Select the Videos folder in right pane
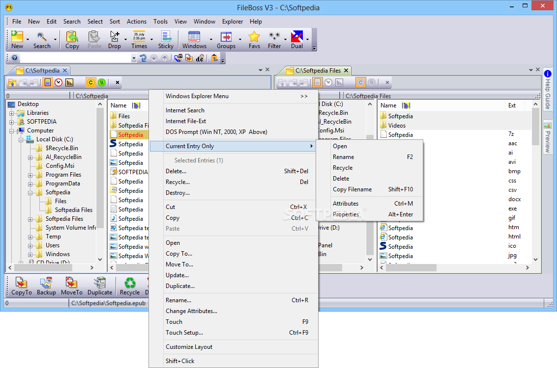Image resolution: width=557 pixels, height=368 pixels. 397,126
